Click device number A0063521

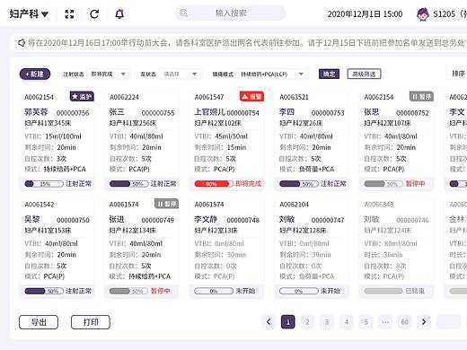[294, 97]
